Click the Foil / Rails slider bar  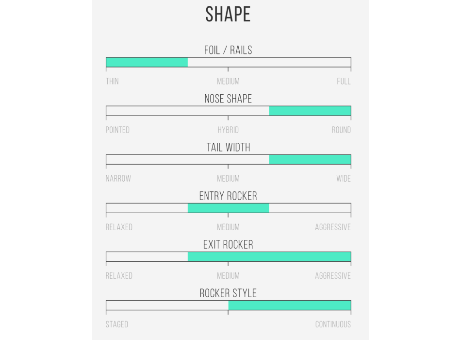click(228, 62)
